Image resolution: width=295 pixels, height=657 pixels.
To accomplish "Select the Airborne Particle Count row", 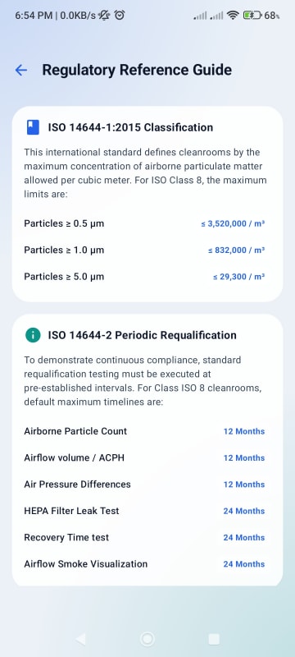I will click(x=144, y=431).
